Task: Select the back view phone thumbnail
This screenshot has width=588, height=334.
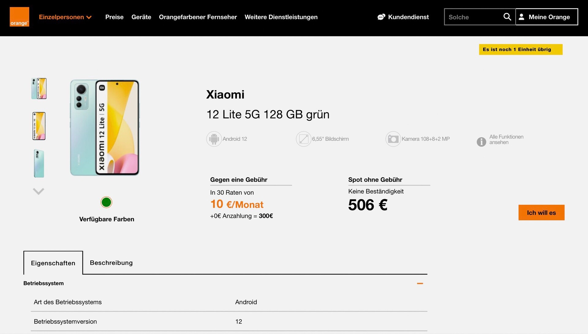Action: pos(39,163)
